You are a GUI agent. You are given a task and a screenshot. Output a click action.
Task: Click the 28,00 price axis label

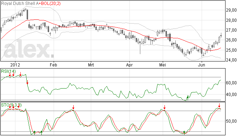(231, 20)
